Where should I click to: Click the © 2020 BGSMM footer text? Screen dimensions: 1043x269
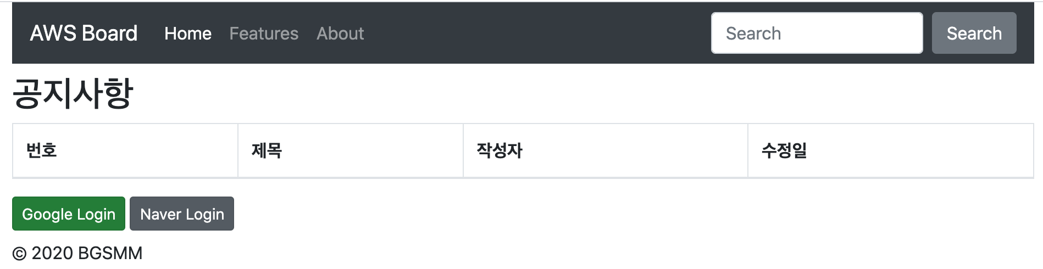(77, 253)
